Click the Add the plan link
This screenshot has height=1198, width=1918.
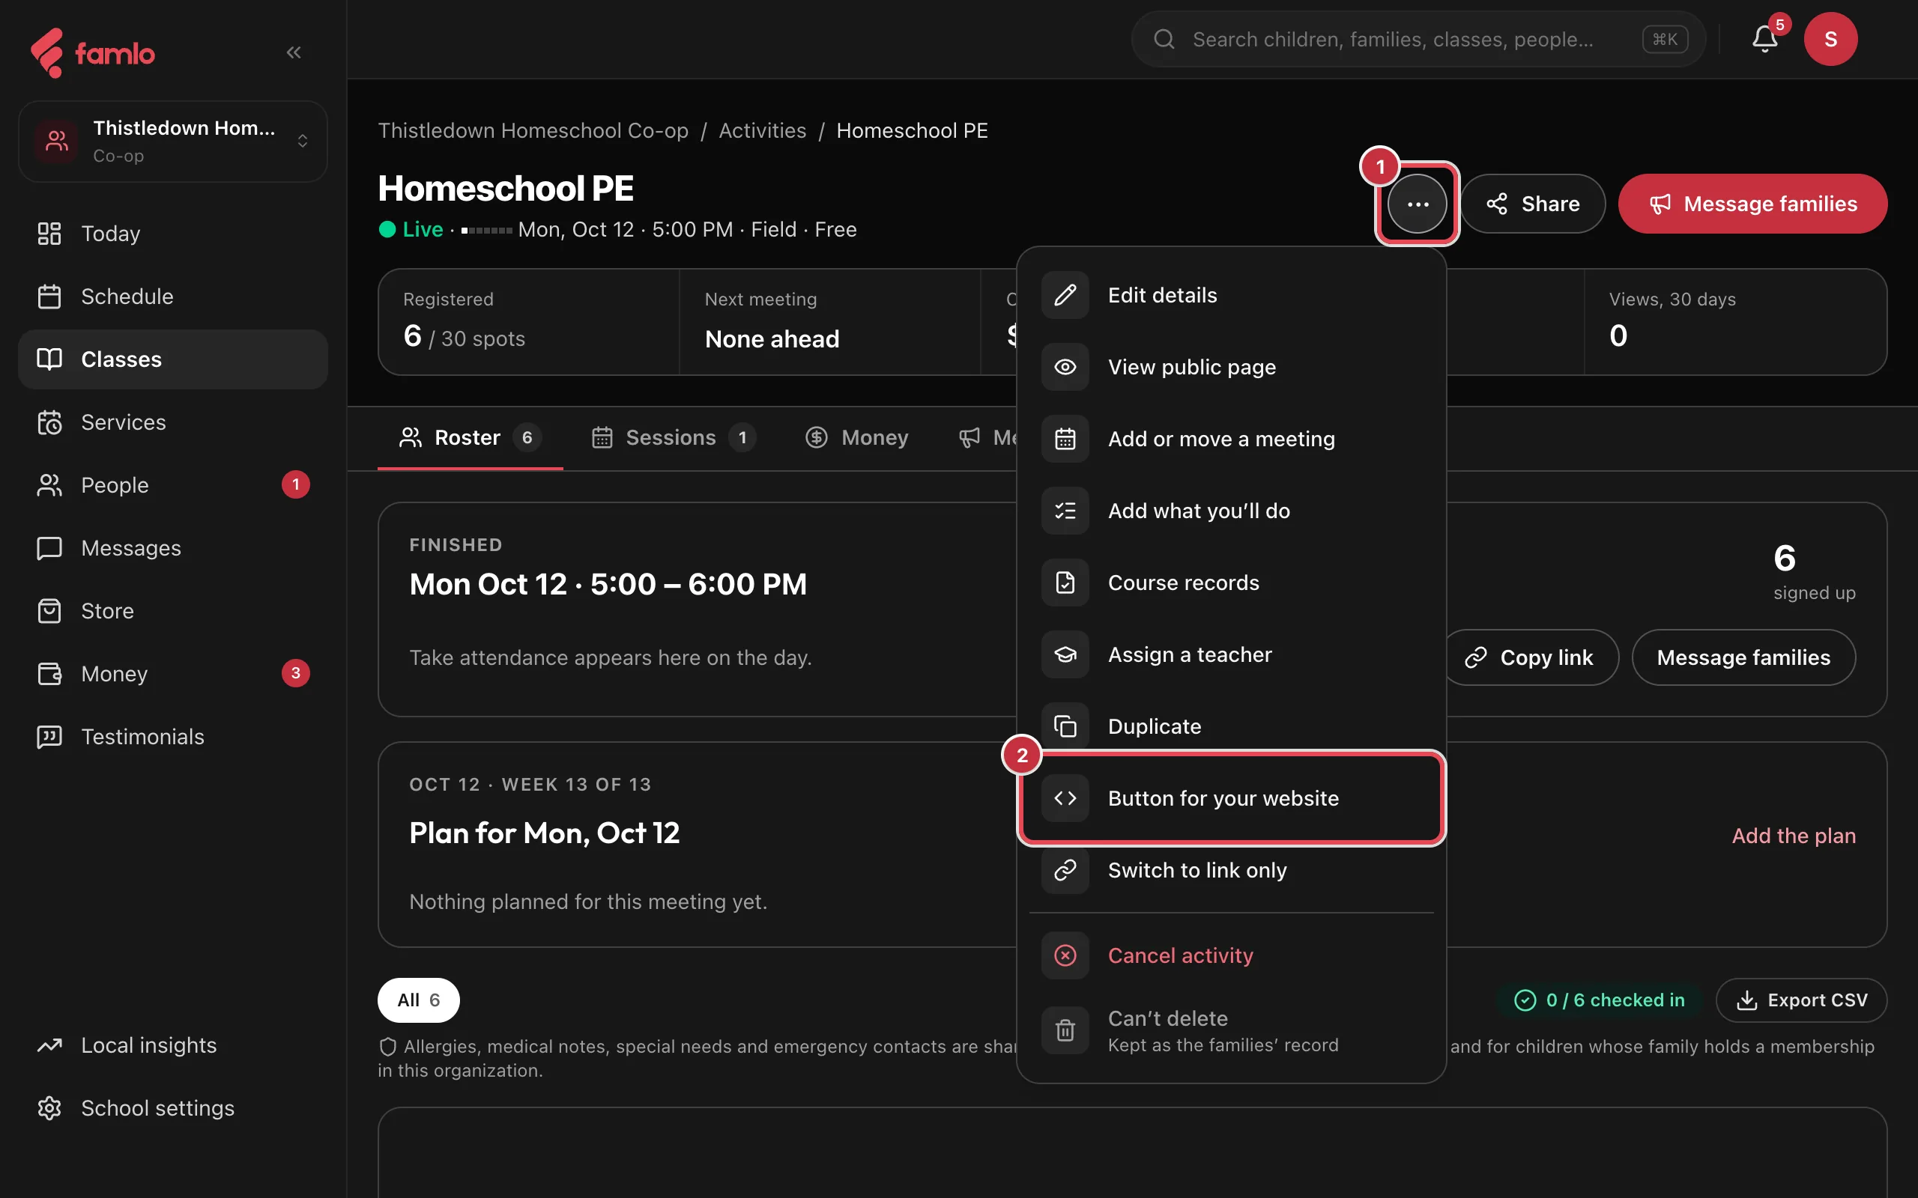pos(1794,836)
